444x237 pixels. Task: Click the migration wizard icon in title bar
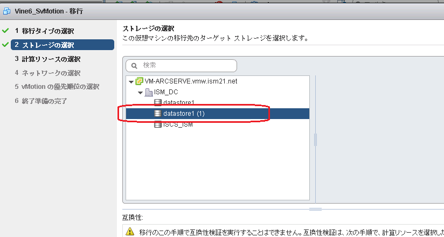tap(6, 11)
